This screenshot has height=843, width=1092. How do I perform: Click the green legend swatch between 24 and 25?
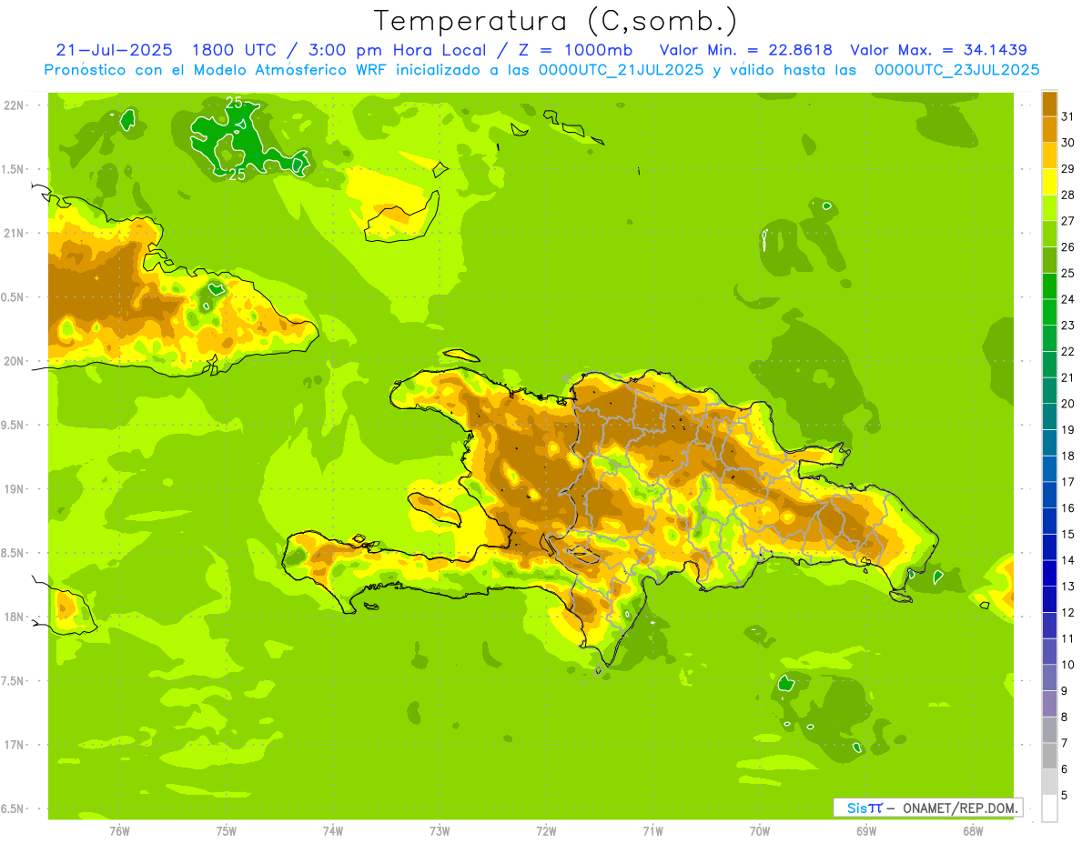[1049, 286]
